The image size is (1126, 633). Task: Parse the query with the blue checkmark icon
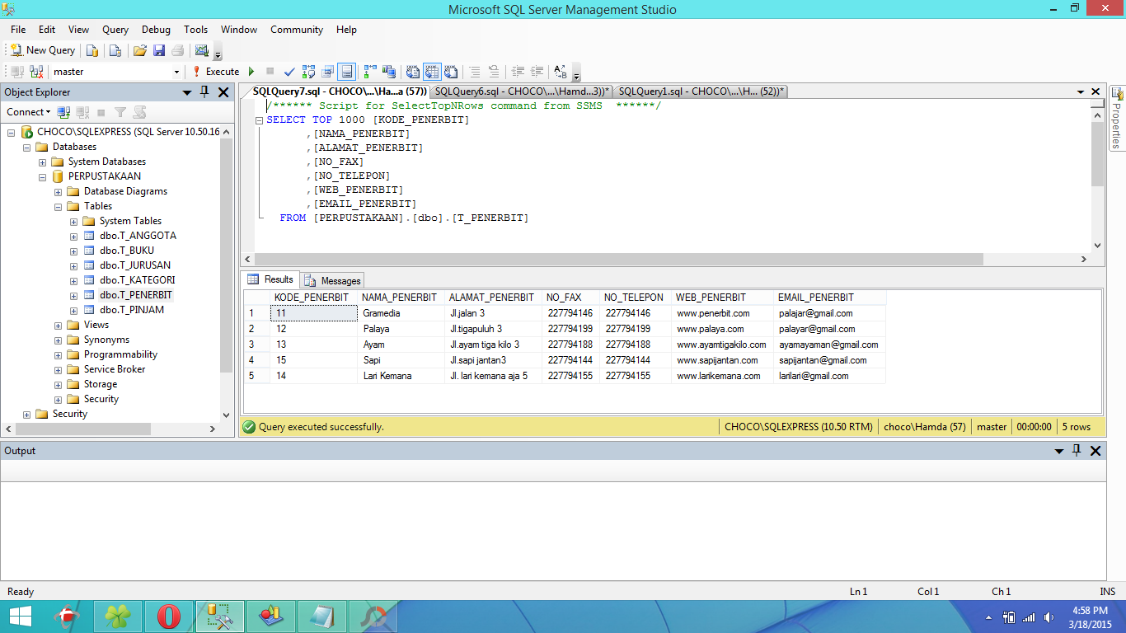(289, 72)
